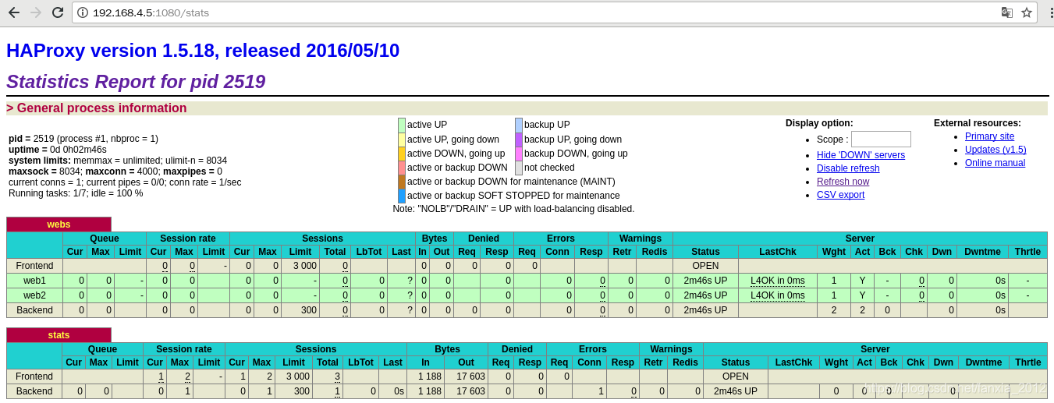Click the HAProxy version 1.5.18 heading
Screen dimensions: 1054x403
[x=203, y=51]
